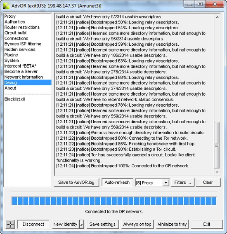This screenshot has width=227, height=234.
Task: Click the blue connection progress bar
Action: pos(114,201)
